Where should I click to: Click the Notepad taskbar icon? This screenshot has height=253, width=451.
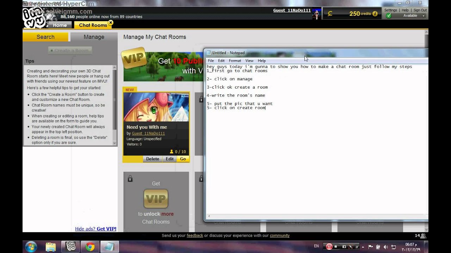point(110,247)
